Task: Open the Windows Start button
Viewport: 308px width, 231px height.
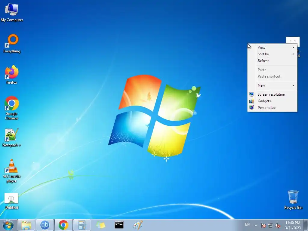Action: [8, 225]
